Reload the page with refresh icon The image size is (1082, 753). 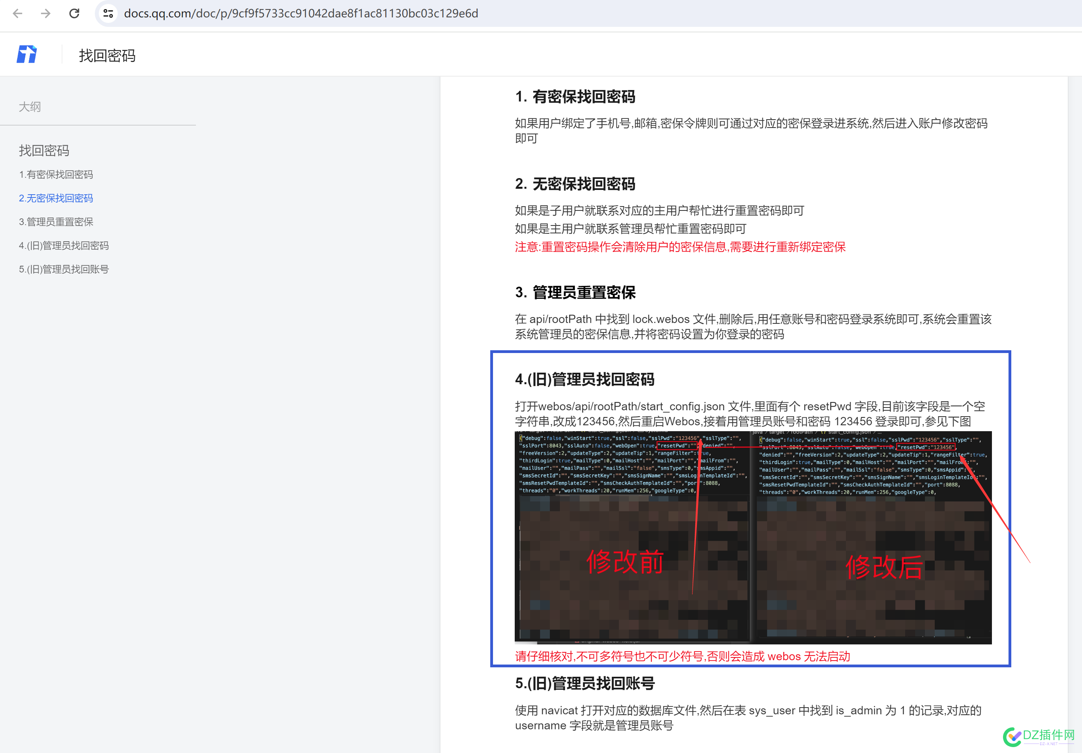(74, 13)
